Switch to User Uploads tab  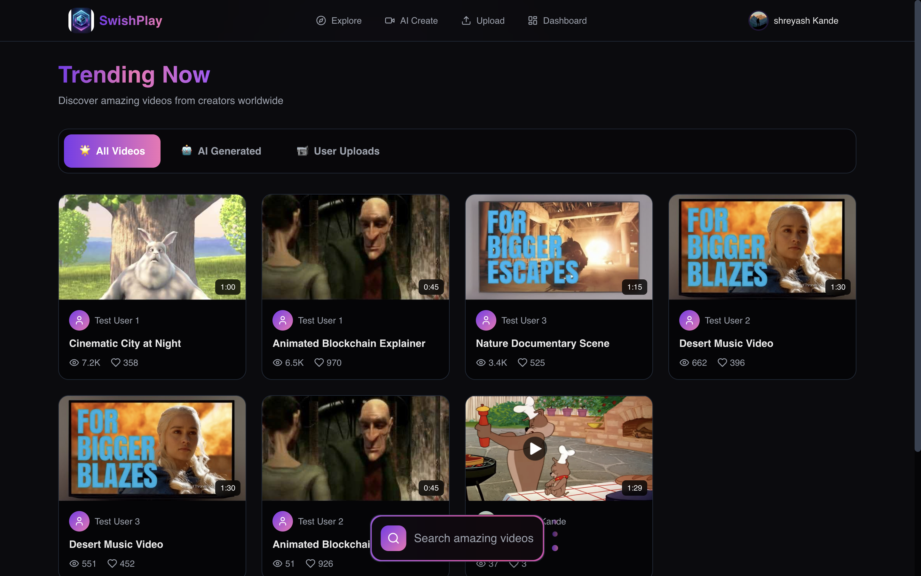tap(338, 151)
